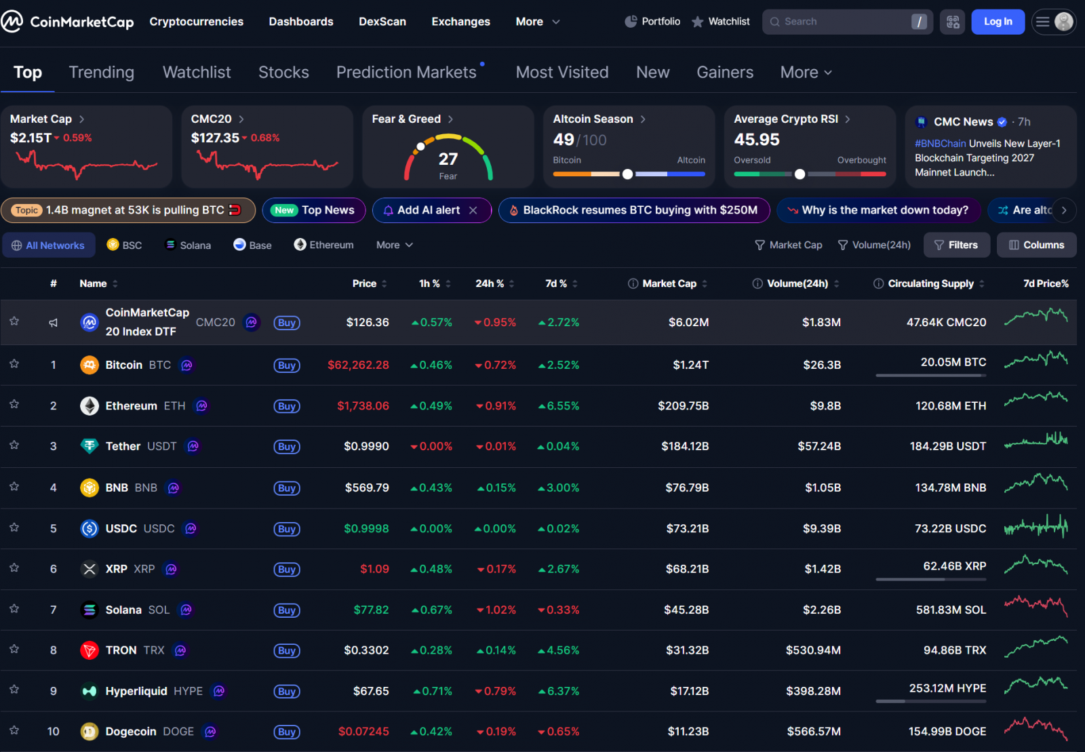Viewport: 1085px width, 752px height.
Task: Open the Filters button
Action: [x=957, y=245]
